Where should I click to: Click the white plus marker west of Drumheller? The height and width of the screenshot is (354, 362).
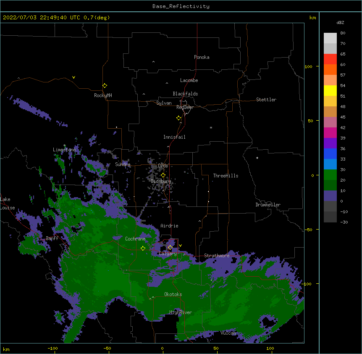pyautogui.click(x=257, y=158)
